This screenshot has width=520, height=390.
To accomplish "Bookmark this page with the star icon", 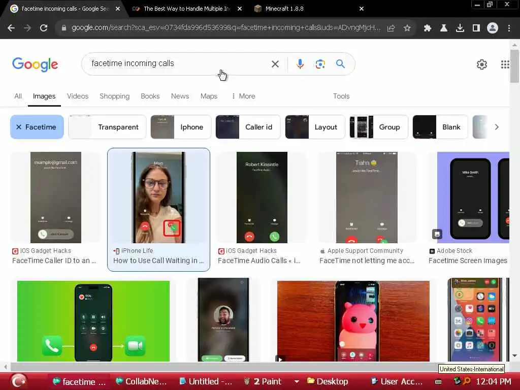I will coord(407,28).
